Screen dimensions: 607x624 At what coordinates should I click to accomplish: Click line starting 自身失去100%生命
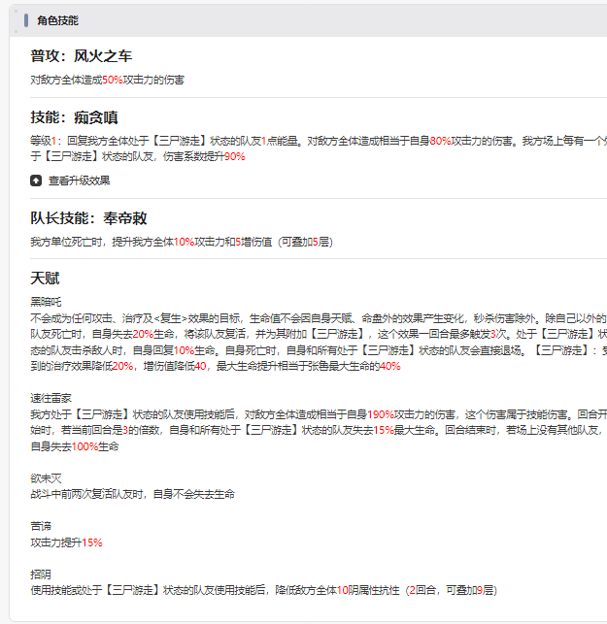tap(75, 446)
